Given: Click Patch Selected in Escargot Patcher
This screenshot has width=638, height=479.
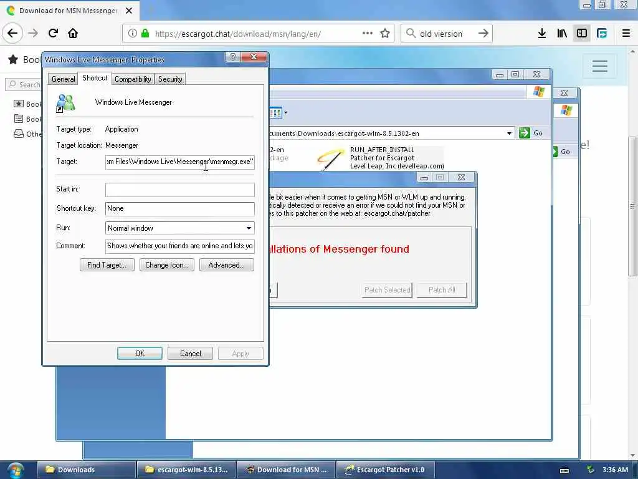Looking at the screenshot, I should click(387, 290).
